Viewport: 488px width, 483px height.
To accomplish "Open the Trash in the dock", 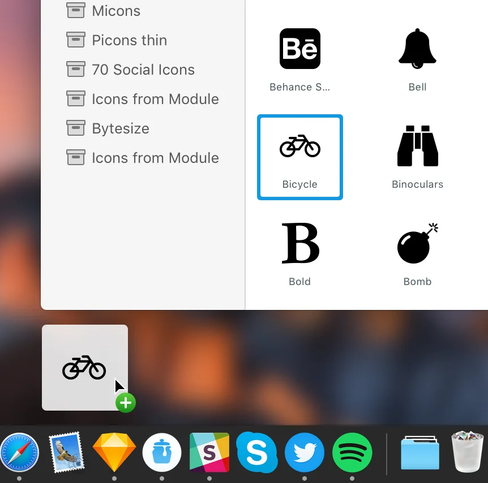I will 467,452.
